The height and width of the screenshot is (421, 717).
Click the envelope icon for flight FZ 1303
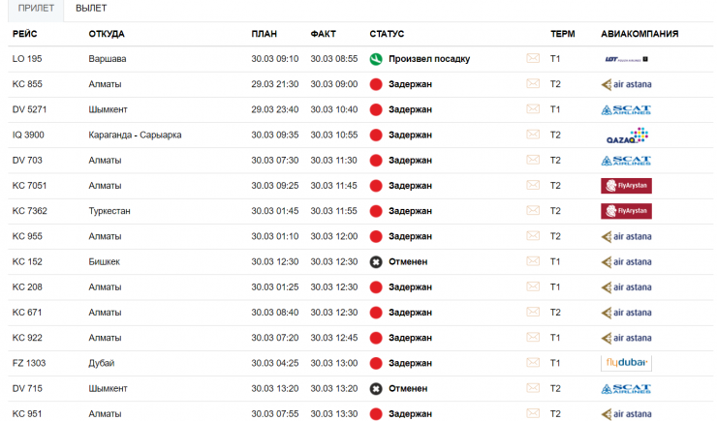coord(533,363)
